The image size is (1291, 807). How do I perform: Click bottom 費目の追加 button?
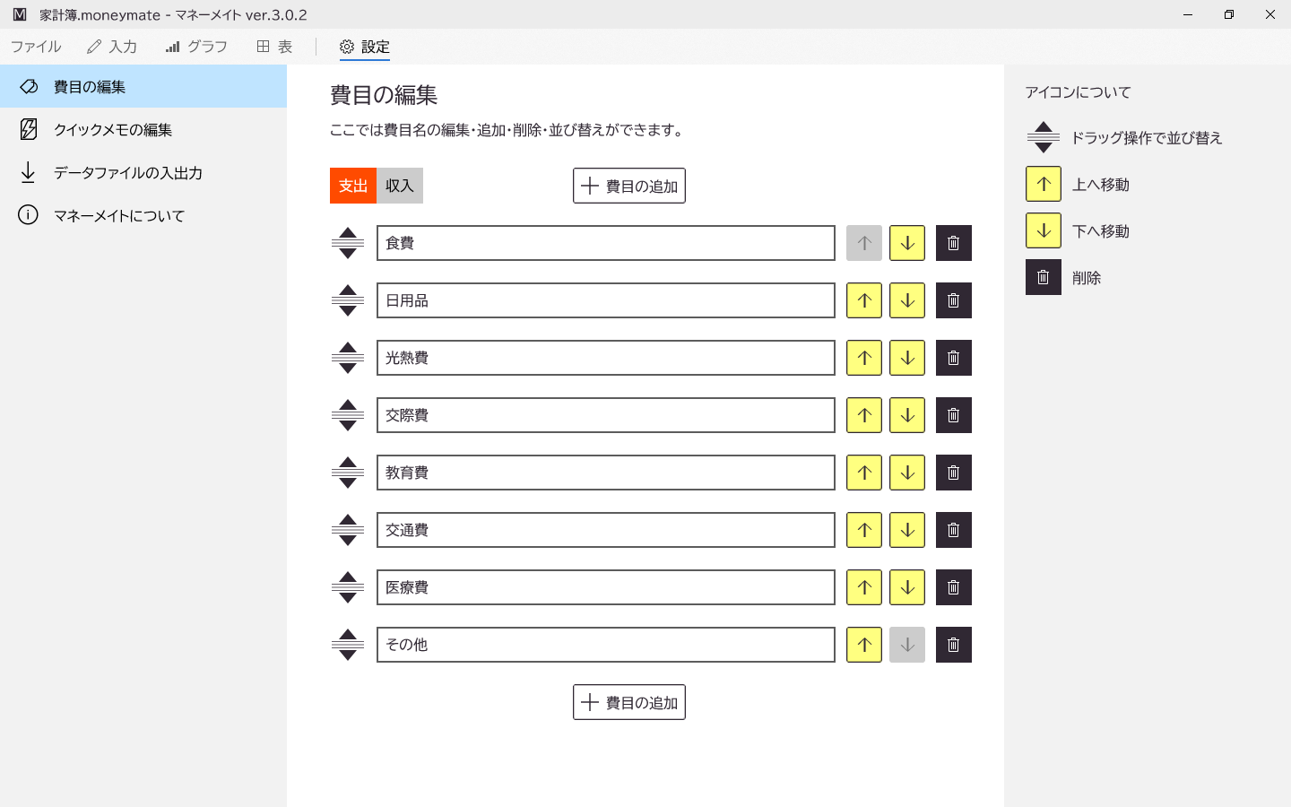[629, 702]
